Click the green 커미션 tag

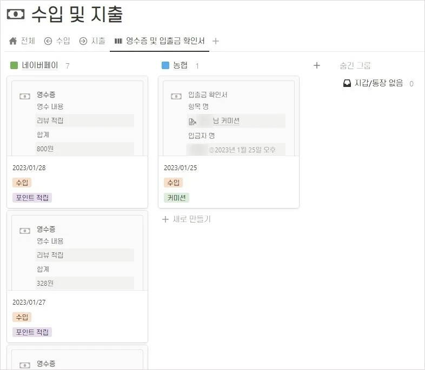[x=176, y=198]
